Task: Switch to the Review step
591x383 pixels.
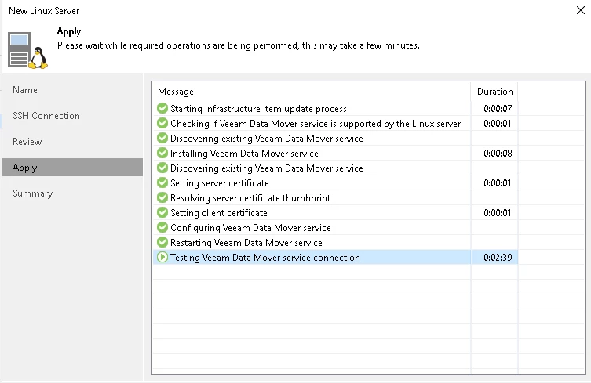Action: click(x=27, y=142)
